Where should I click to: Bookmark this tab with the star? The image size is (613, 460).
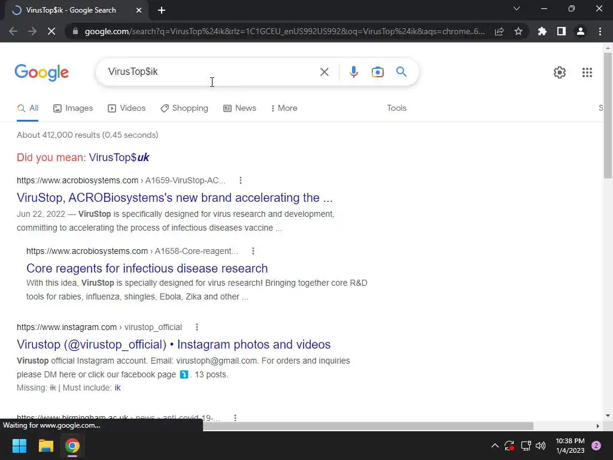pos(518,31)
